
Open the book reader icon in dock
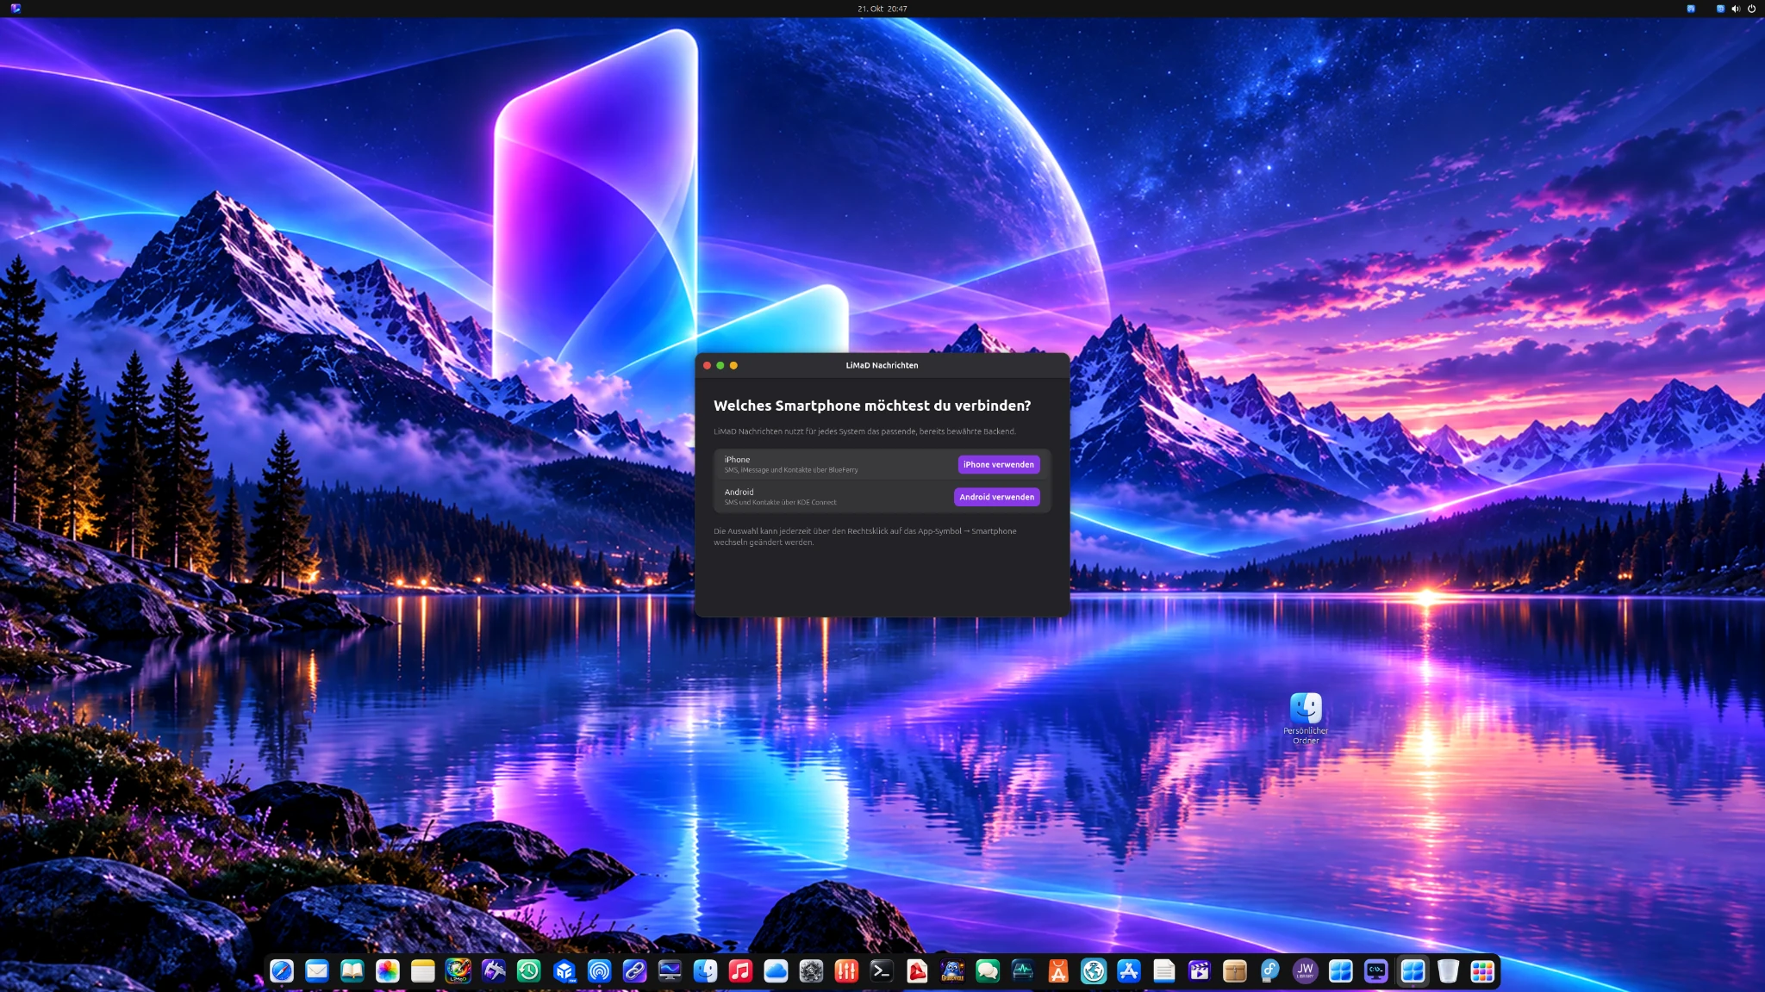[x=352, y=971]
